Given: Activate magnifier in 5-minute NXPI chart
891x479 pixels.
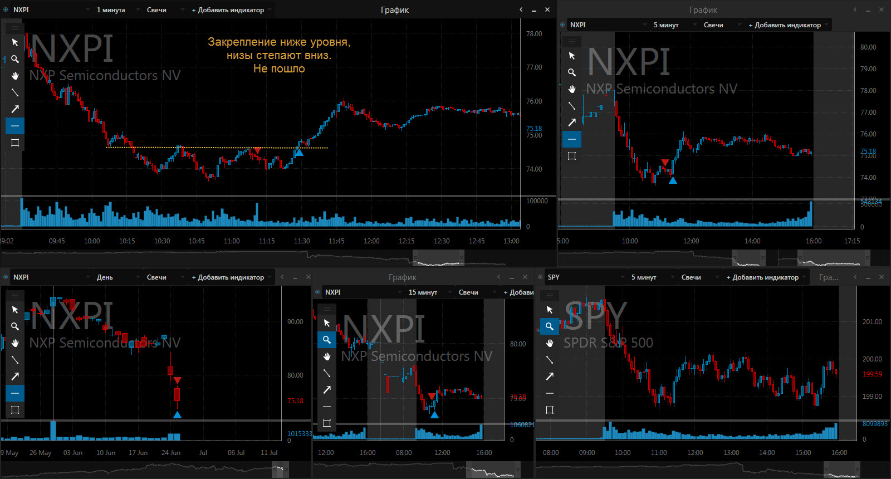Looking at the screenshot, I should click(572, 72).
